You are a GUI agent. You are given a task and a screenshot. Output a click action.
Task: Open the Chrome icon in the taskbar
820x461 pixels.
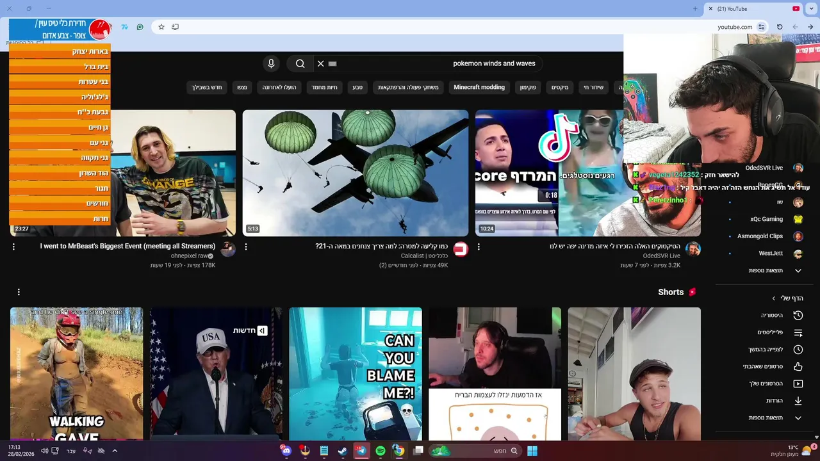[x=398, y=451]
